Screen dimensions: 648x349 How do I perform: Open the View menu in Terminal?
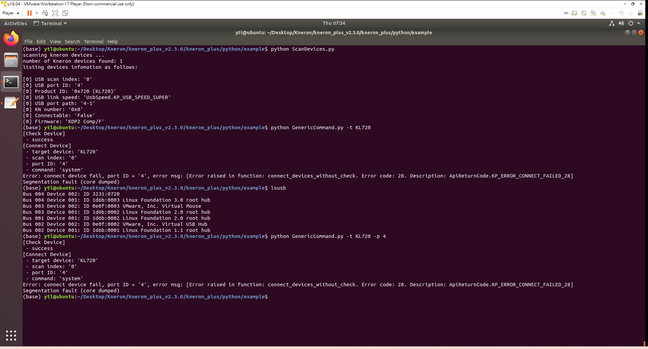(x=55, y=42)
